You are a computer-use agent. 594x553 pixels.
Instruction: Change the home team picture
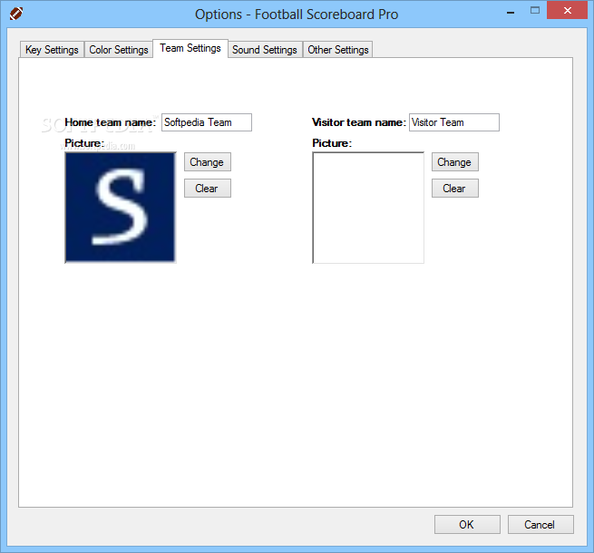click(x=207, y=162)
